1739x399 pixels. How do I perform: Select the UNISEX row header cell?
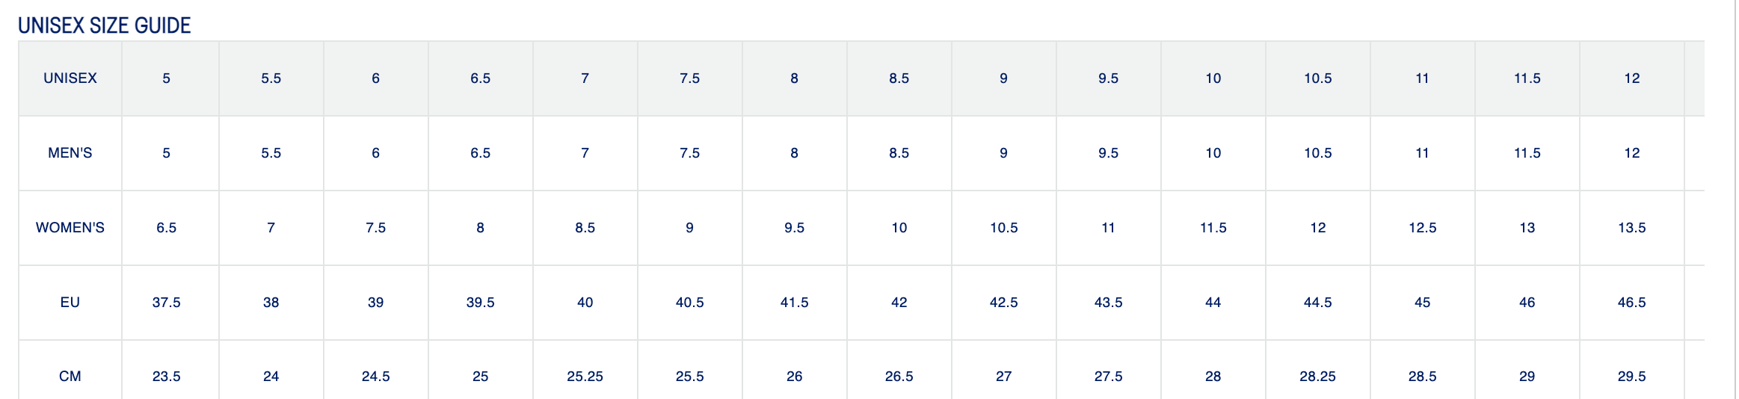click(70, 78)
